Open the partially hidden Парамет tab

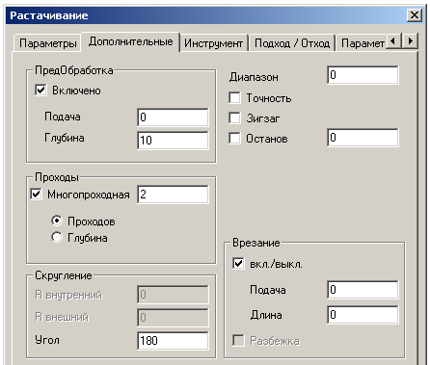362,43
